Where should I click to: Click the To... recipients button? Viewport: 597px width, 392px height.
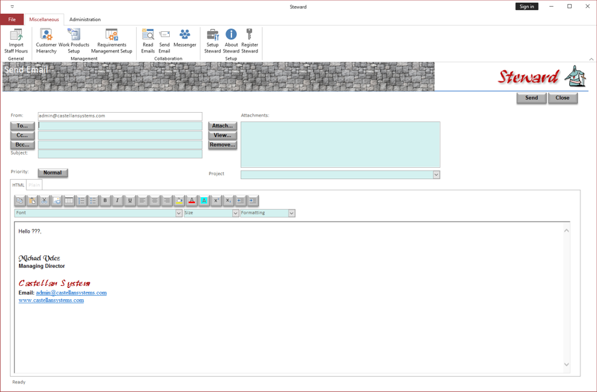[x=23, y=125]
